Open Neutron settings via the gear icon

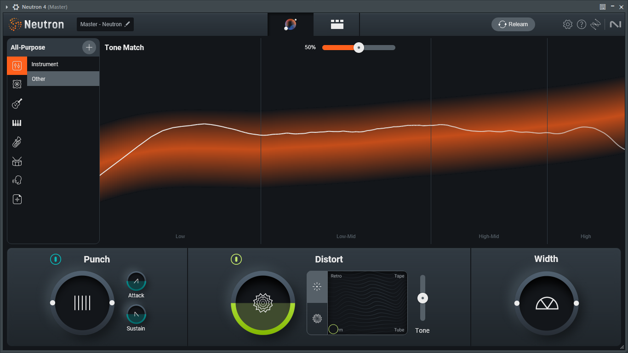click(x=567, y=24)
